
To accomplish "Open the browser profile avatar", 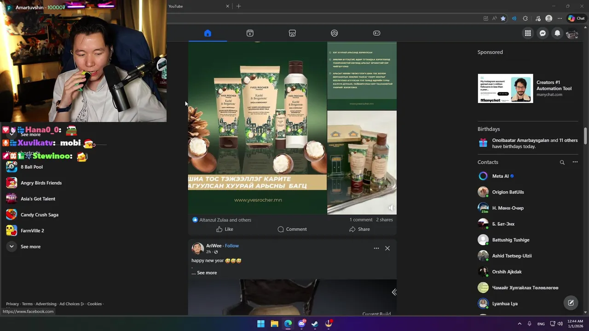I will click(x=549, y=18).
